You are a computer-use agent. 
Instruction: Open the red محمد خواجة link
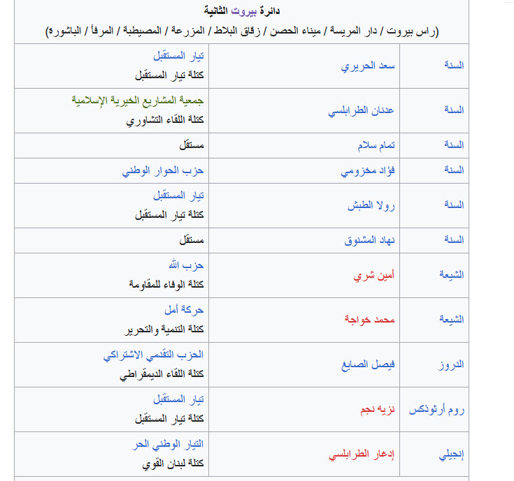[x=369, y=319]
